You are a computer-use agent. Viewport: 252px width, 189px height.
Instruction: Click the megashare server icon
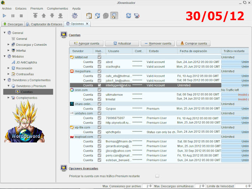72,71
